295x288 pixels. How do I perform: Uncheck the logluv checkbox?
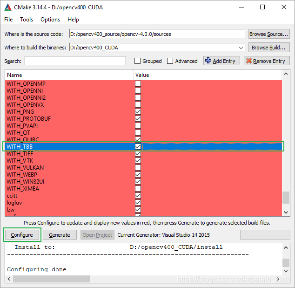point(138,202)
